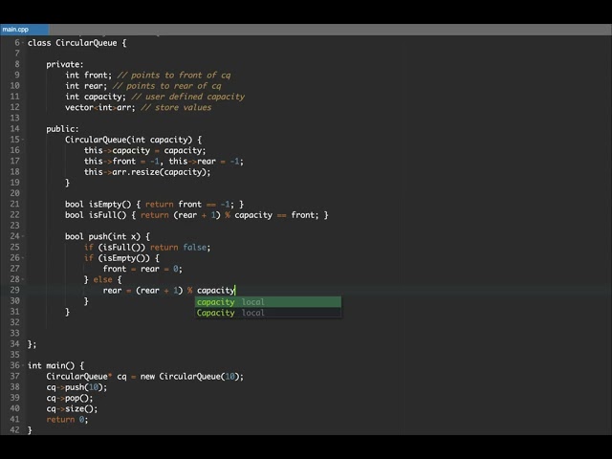Collapse the constructor fold marker on line 15
This screenshot has height=459, width=612.
[23, 140]
